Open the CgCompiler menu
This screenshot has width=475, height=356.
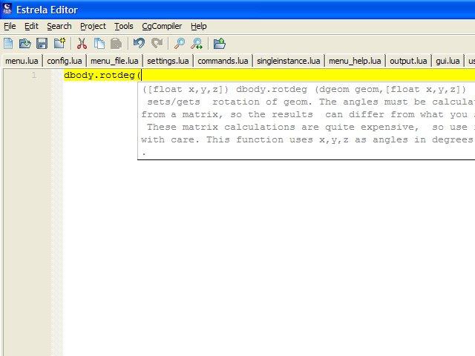tap(162, 26)
